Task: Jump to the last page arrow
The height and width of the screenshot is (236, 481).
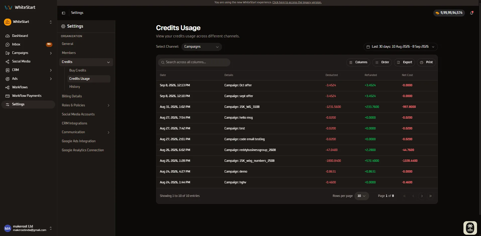Action: [431, 196]
